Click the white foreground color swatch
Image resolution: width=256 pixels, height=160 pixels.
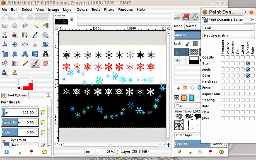coord(23,82)
